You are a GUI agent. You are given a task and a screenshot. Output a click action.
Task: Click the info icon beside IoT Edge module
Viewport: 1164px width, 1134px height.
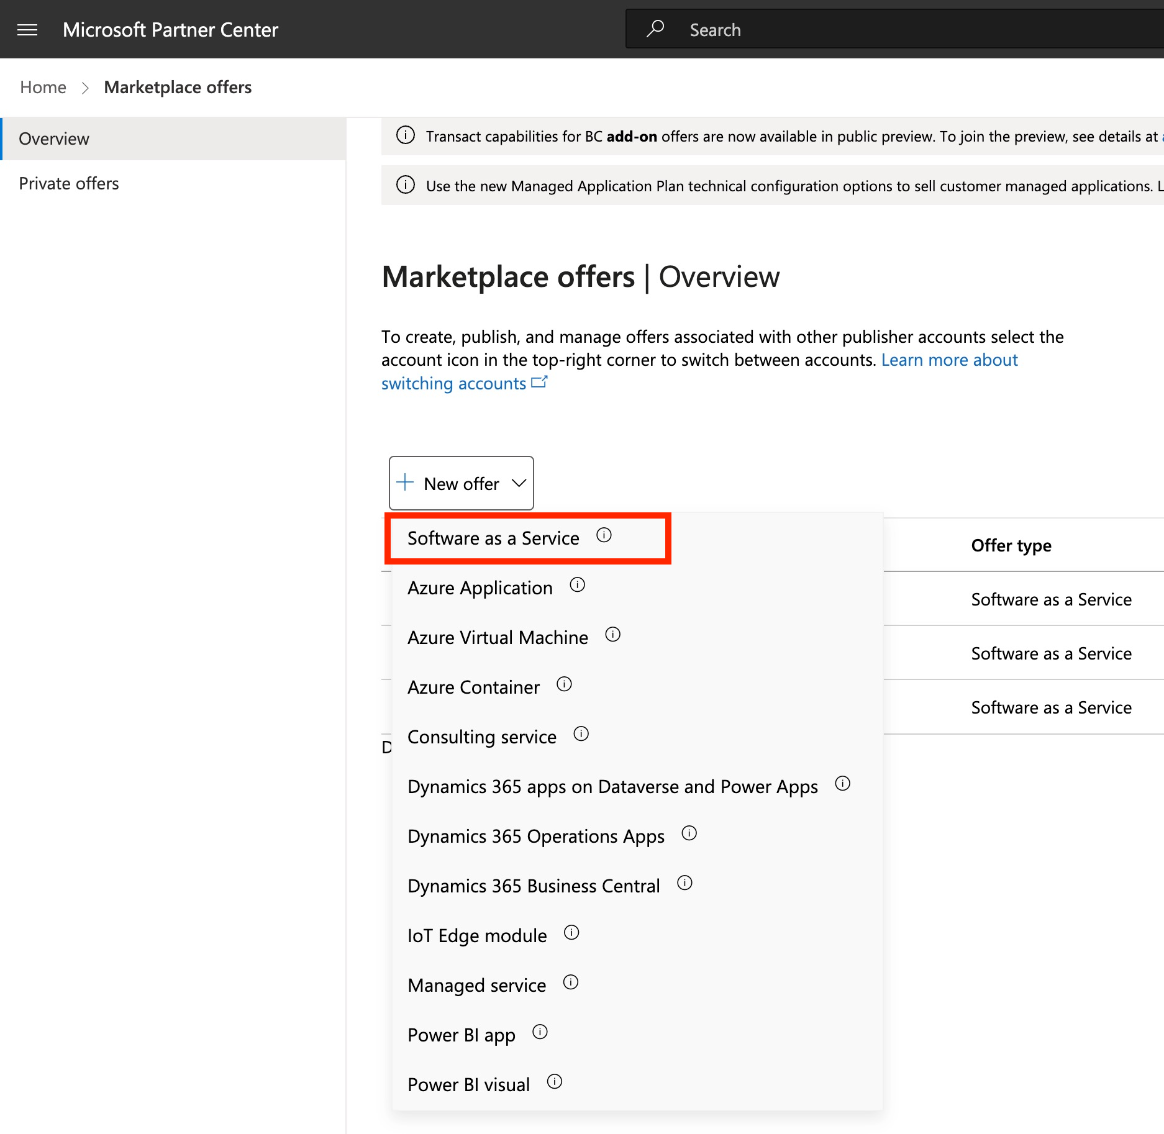click(x=571, y=933)
